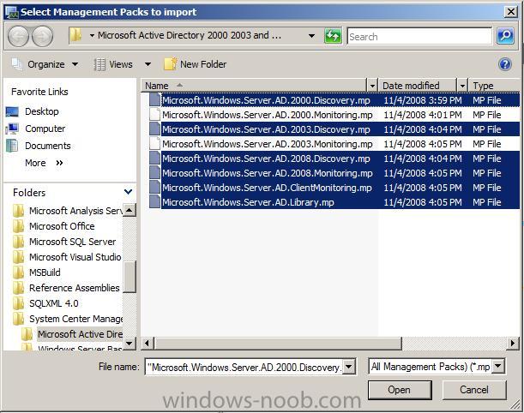Click file icon of AD.2008.Discovery.mp
This screenshot has height=413, width=524.
tap(154, 159)
